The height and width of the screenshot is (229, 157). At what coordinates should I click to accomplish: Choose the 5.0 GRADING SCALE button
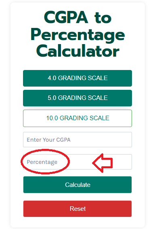77,98
